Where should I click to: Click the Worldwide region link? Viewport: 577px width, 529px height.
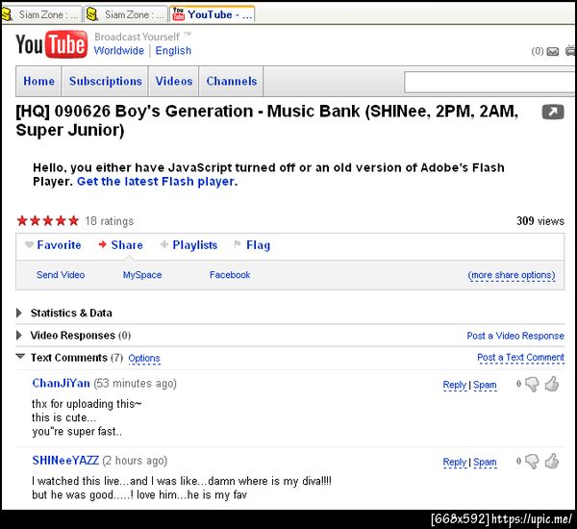(x=119, y=50)
